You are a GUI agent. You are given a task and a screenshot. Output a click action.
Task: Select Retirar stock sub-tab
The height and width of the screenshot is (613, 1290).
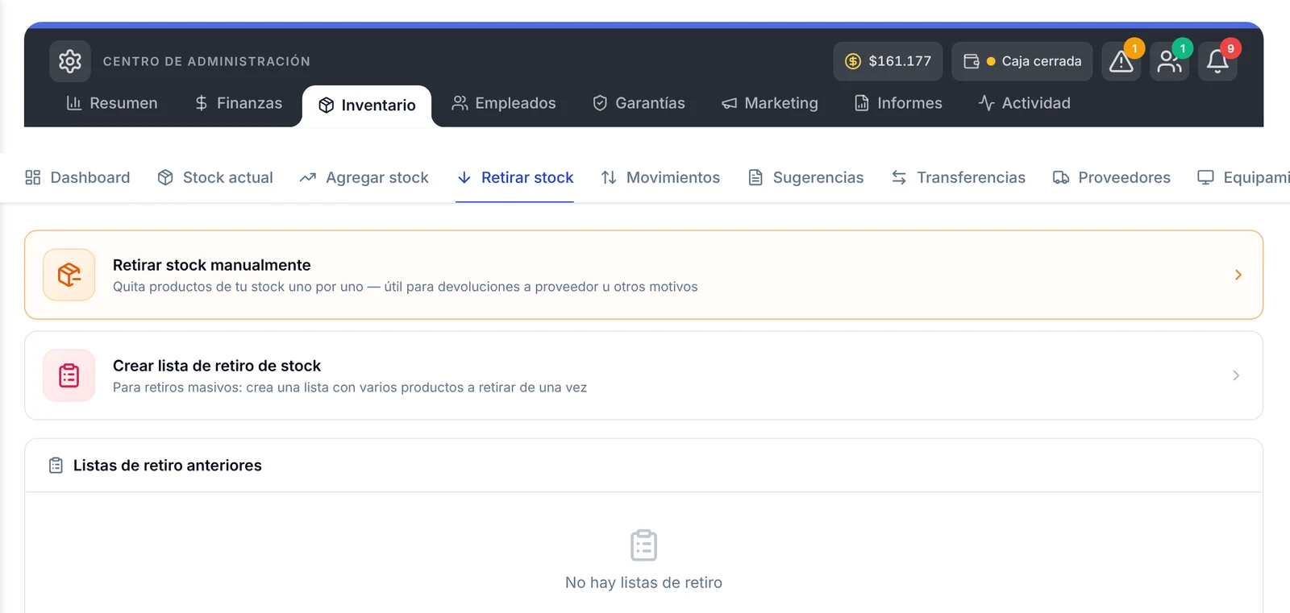coord(515,177)
